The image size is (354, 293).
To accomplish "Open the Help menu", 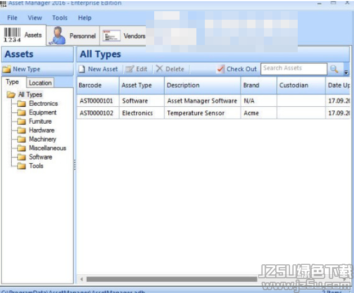I will (84, 18).
